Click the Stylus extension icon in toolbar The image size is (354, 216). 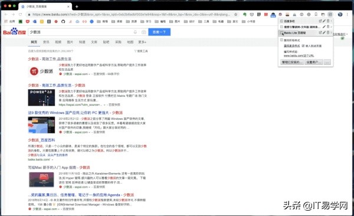coord(330,14)
